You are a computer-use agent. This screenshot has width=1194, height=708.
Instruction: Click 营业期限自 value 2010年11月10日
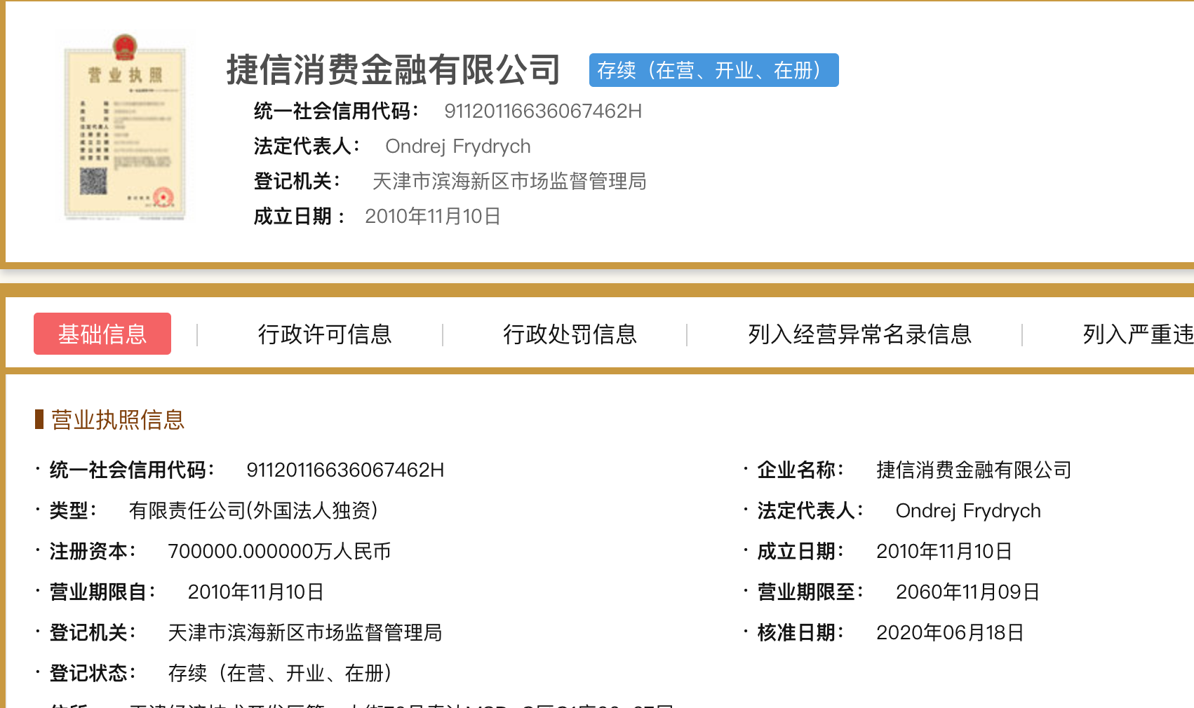(x=256, y=592)
